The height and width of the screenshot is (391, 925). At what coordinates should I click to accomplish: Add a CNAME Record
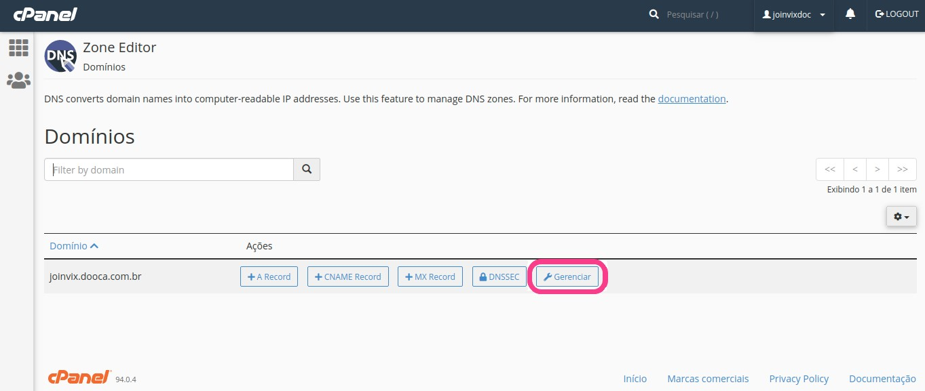(x=348, y=276)
